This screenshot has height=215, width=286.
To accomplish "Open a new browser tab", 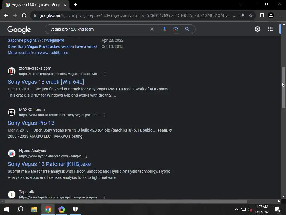I will (x=75, y=5).
